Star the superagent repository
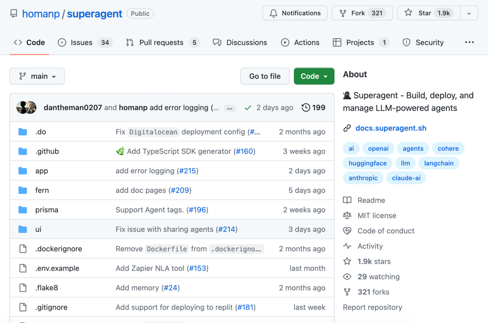The height and width of the screenshot is (323, 488). tap(429, 13)
